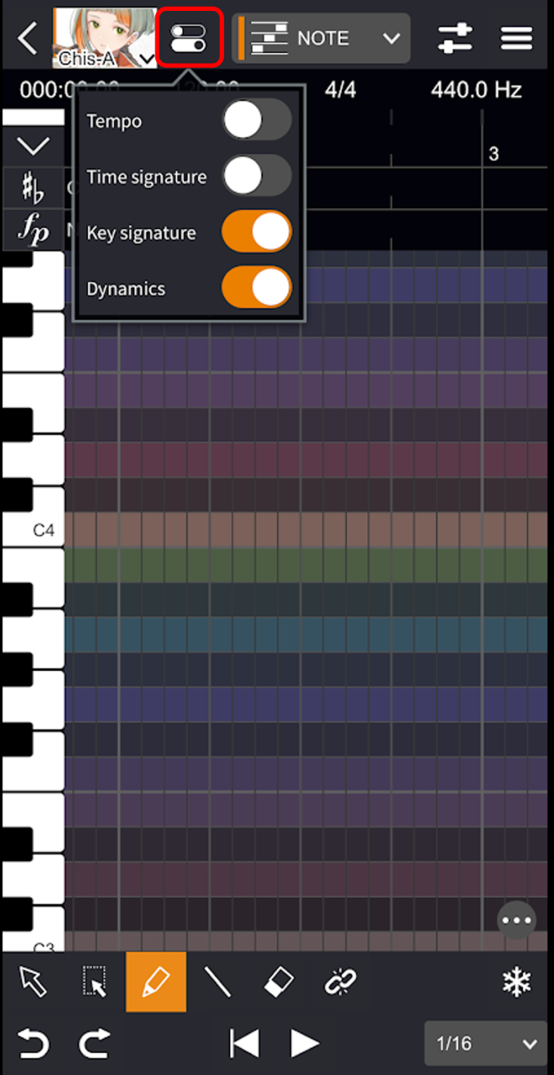Close the parameter display toggles popup
554x1075 pixels.
188,38
